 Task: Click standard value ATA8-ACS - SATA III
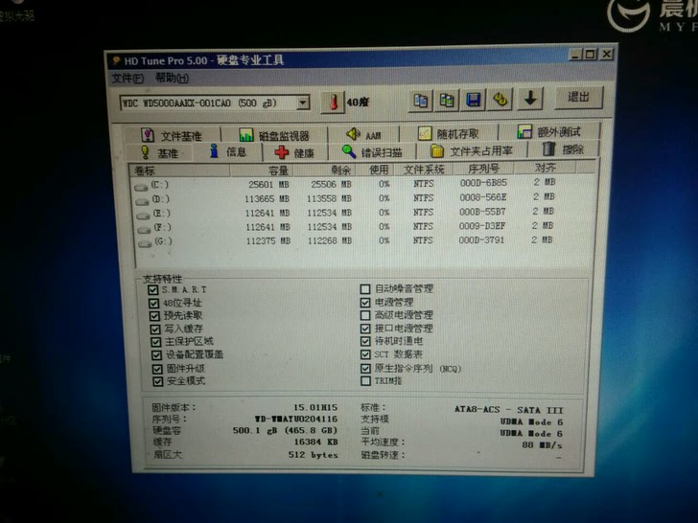509,410
